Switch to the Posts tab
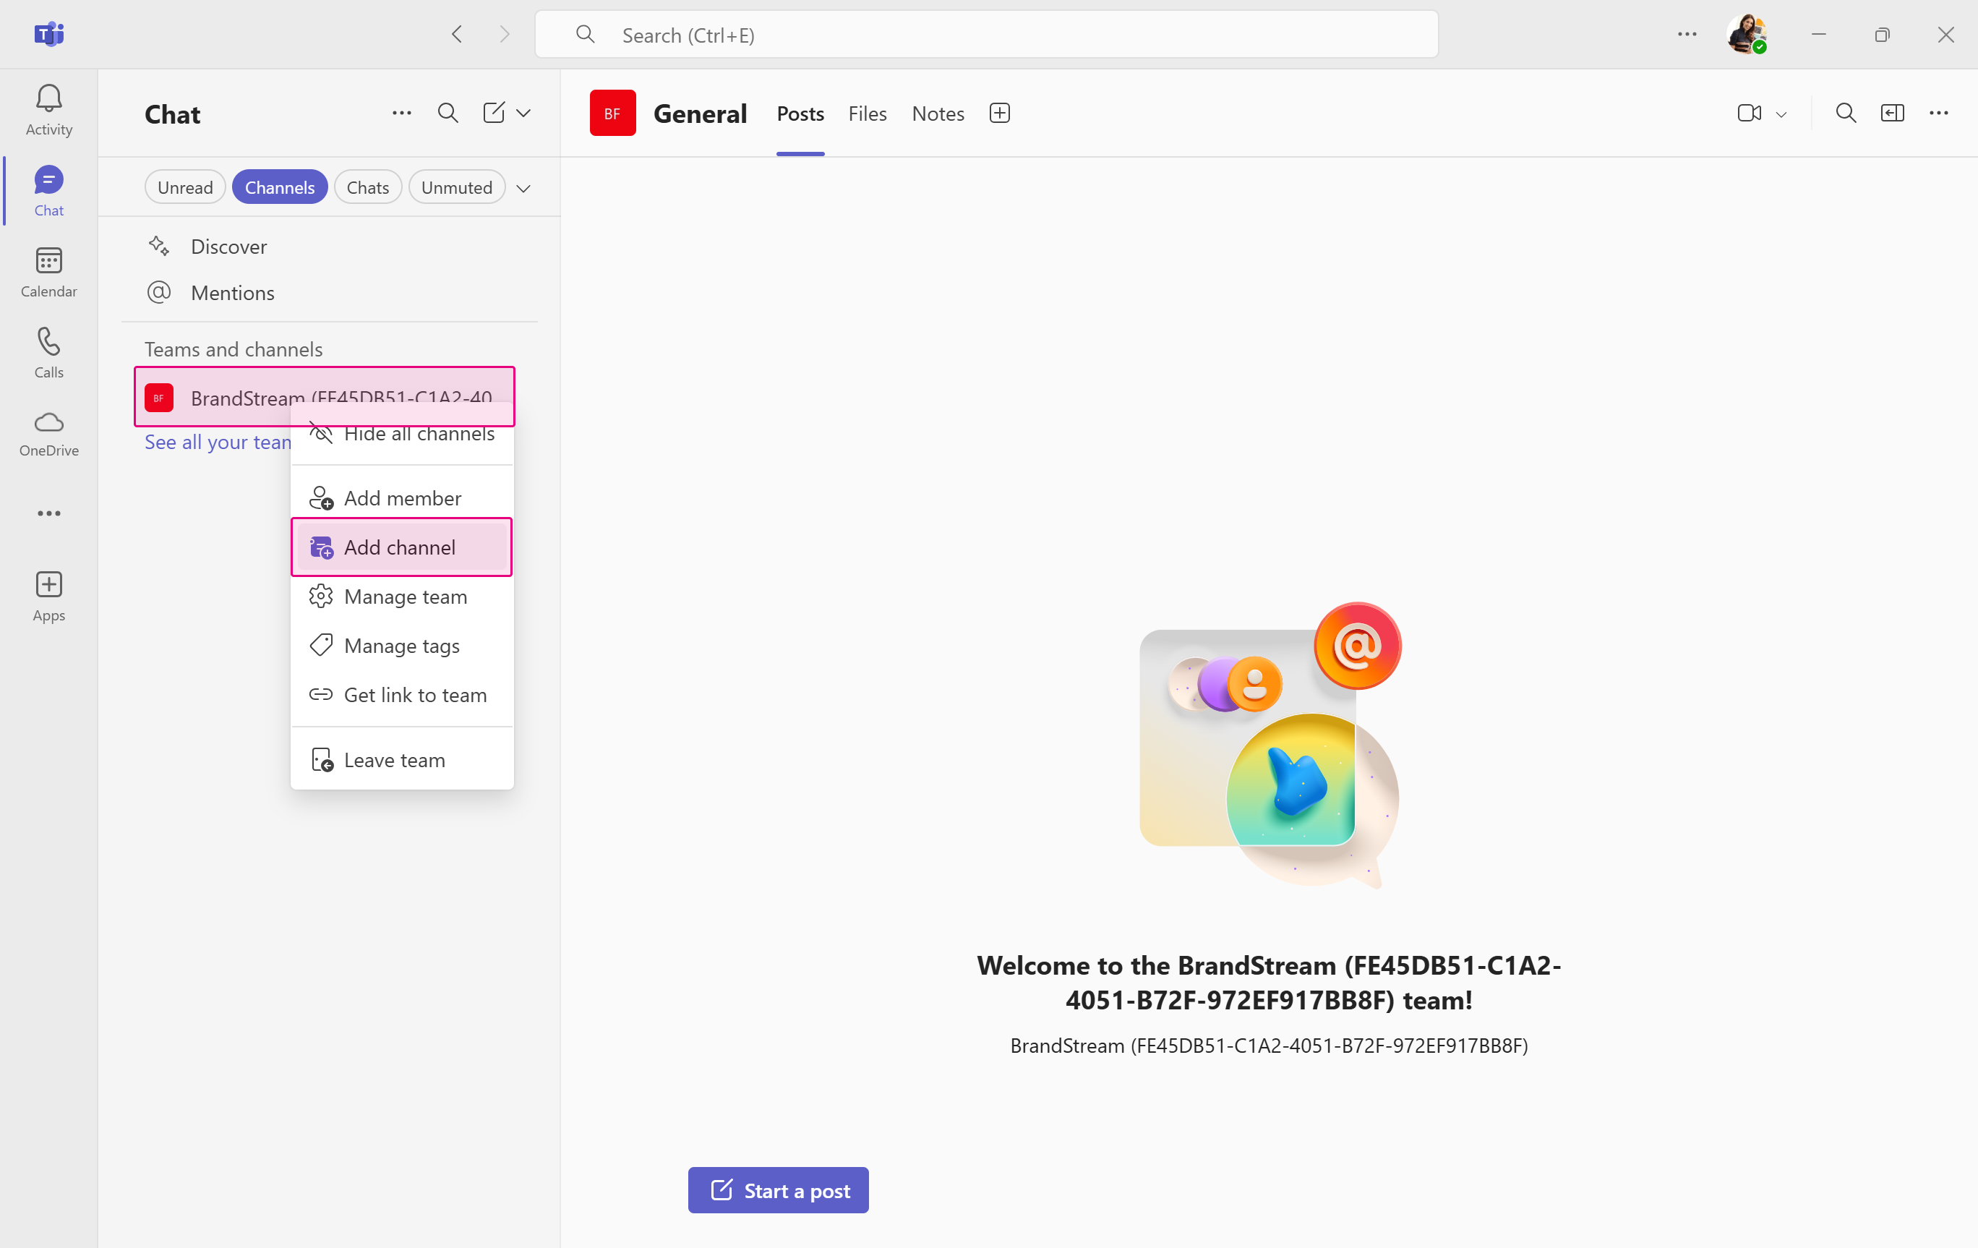This screenshot has height=1248, width=1978. [x=800, y=114]
